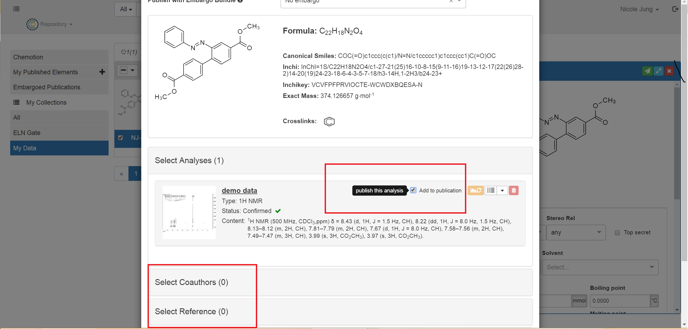Click the NMR spectrum thumbnail
The image size is (688, 329).
tap(189, 212)
